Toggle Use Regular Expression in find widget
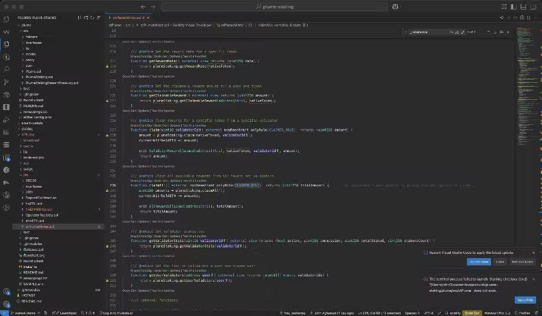The height and width of the screenshot is (316, 542). point(463,32)
